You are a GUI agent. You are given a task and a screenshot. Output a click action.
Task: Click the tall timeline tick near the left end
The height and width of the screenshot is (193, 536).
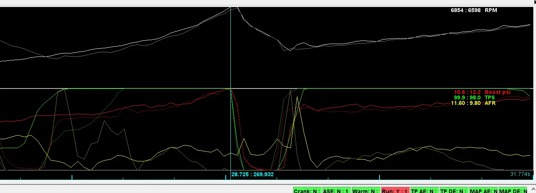coord(72,177)
